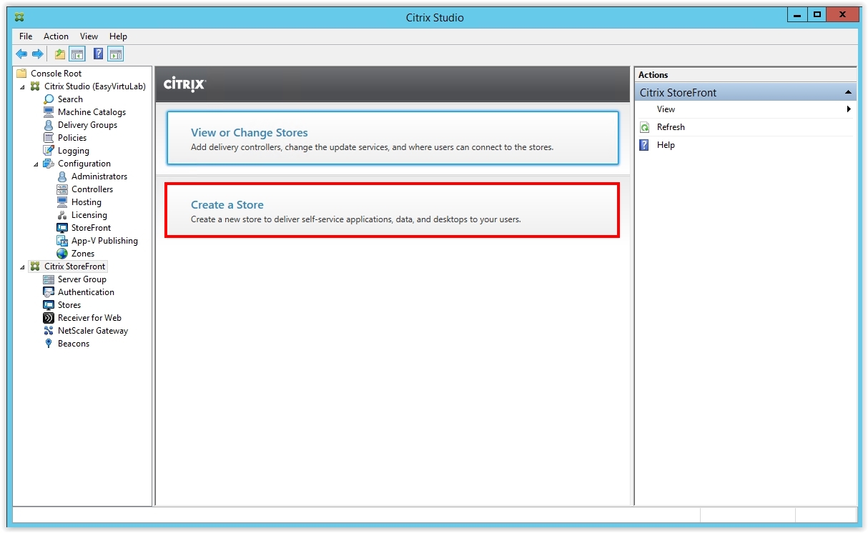Open the Policies node icon
The image size is (868, 533).
[49, 138]
